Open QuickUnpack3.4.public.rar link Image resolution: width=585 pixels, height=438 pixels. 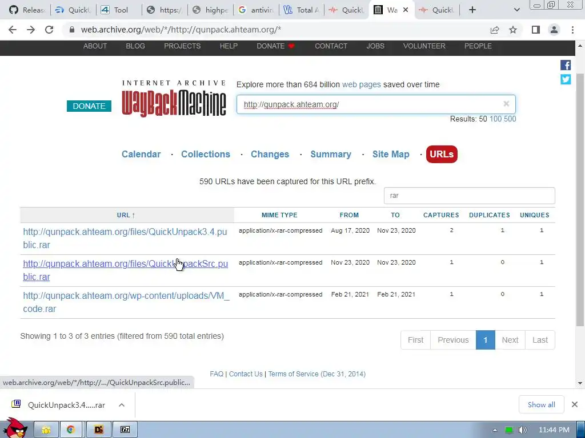coord(125,238)
